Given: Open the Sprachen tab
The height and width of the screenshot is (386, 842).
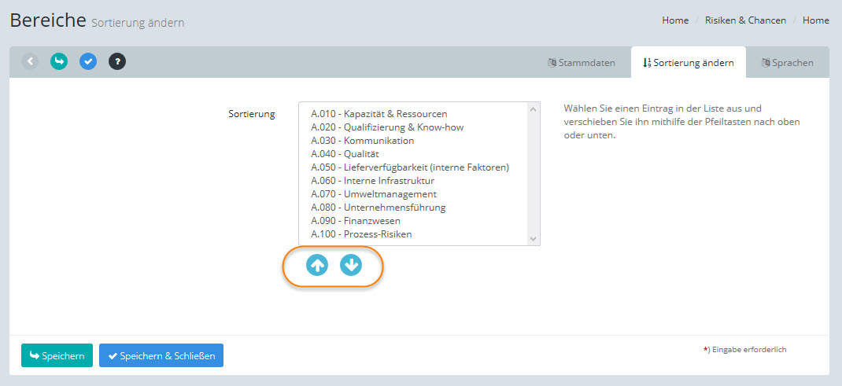Looking at the screenshot, I should coord(787,63).
